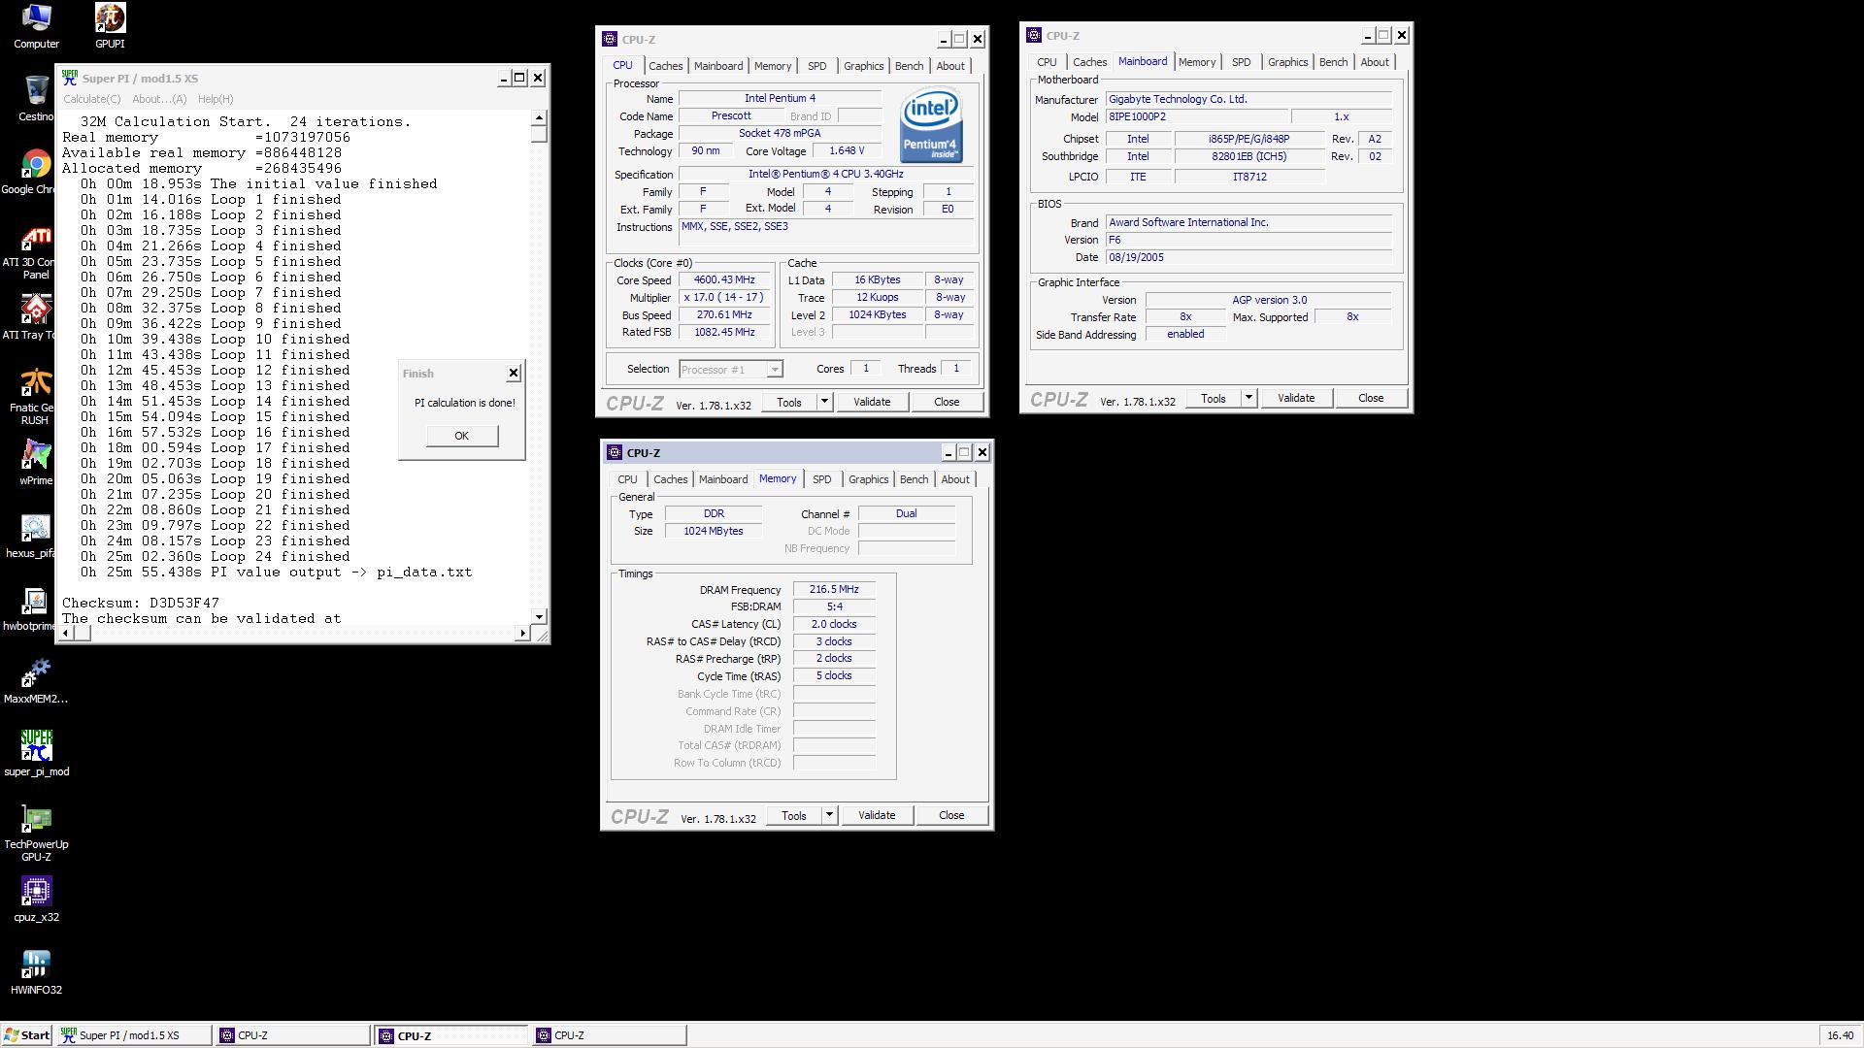Image resolution: width=1864 pixels, height=1048 pixels.
Task: Click taskbar clock showing 16.40
Action: click(x=1840, y=1035)
